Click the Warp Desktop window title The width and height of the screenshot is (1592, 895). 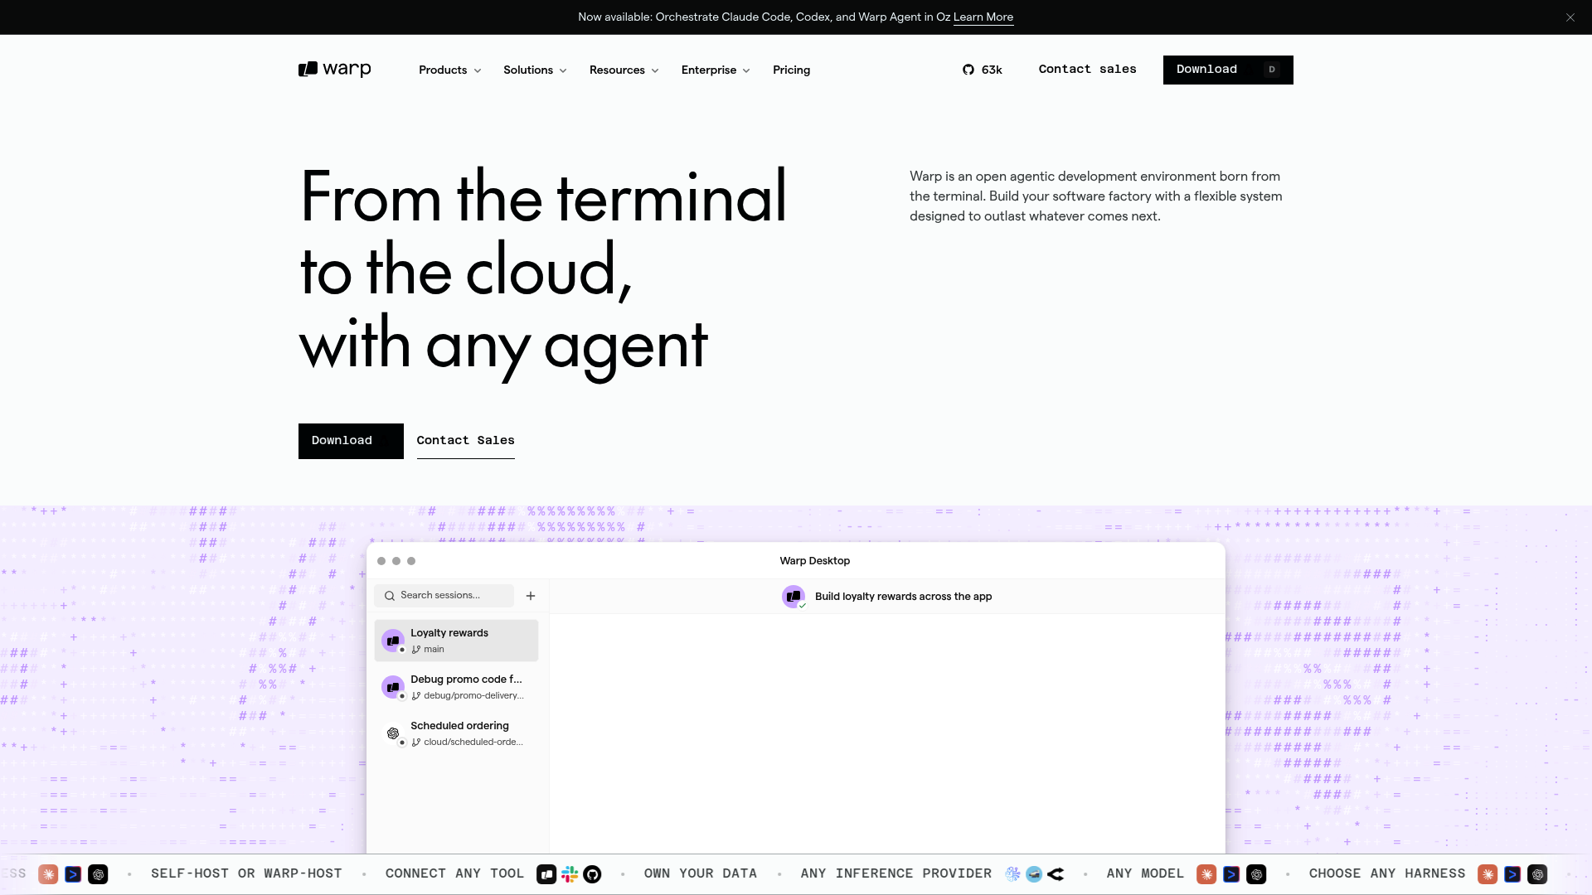point(814,561)
